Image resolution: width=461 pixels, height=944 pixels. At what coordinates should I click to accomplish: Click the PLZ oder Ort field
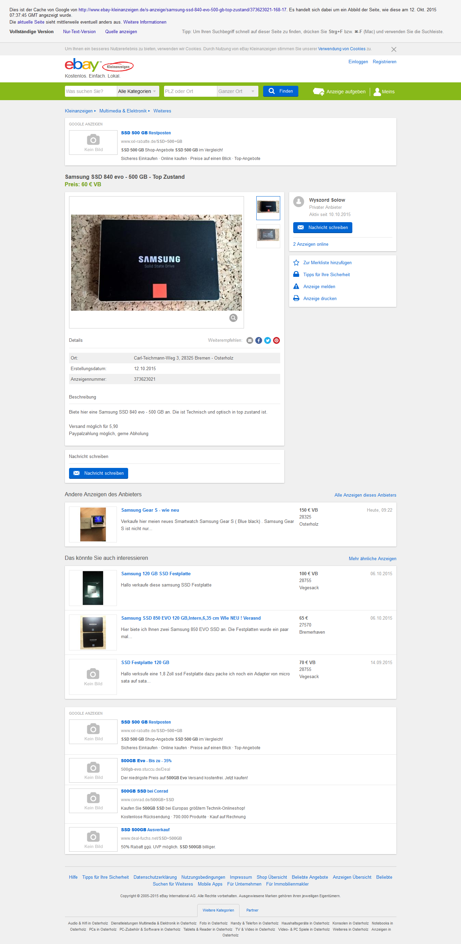(x=190, y=91)
